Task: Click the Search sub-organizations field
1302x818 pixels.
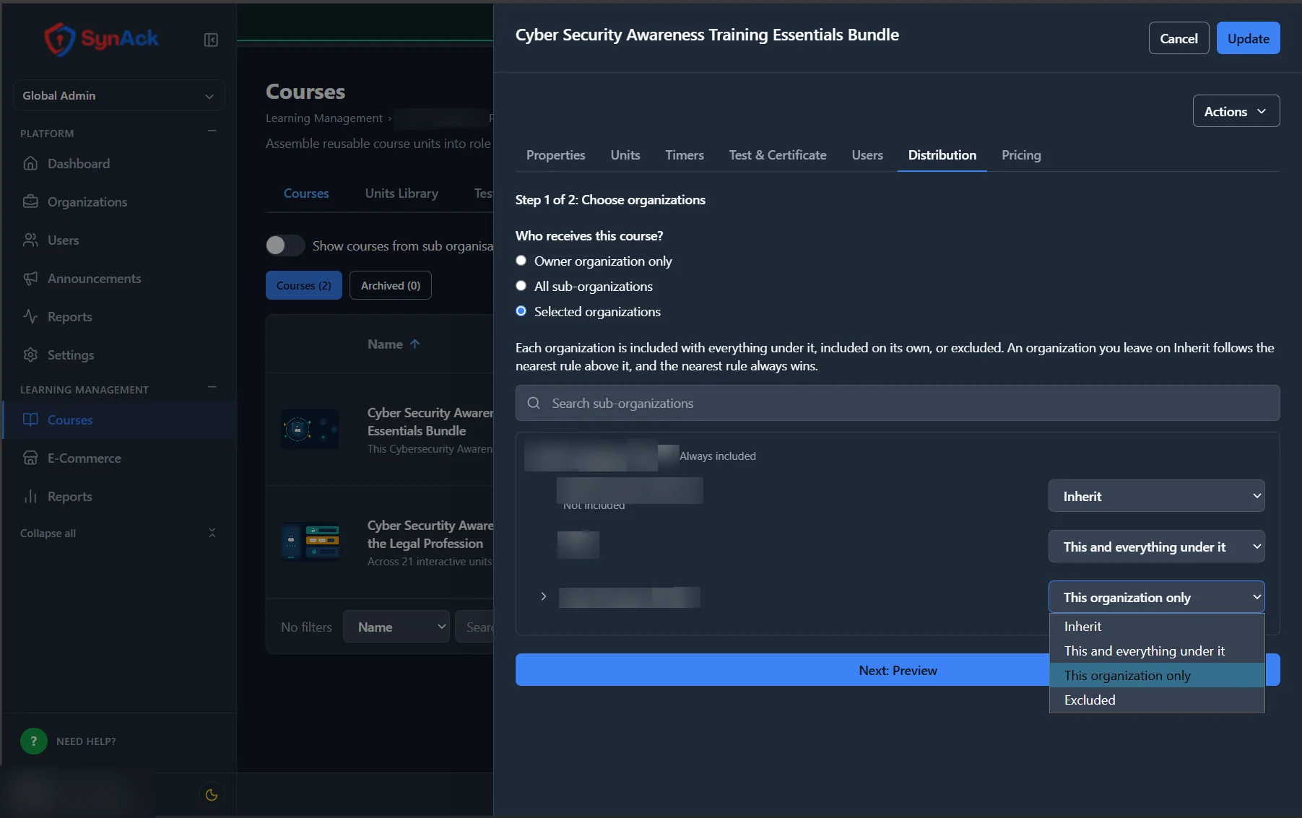Action: [x=897, y=403]
